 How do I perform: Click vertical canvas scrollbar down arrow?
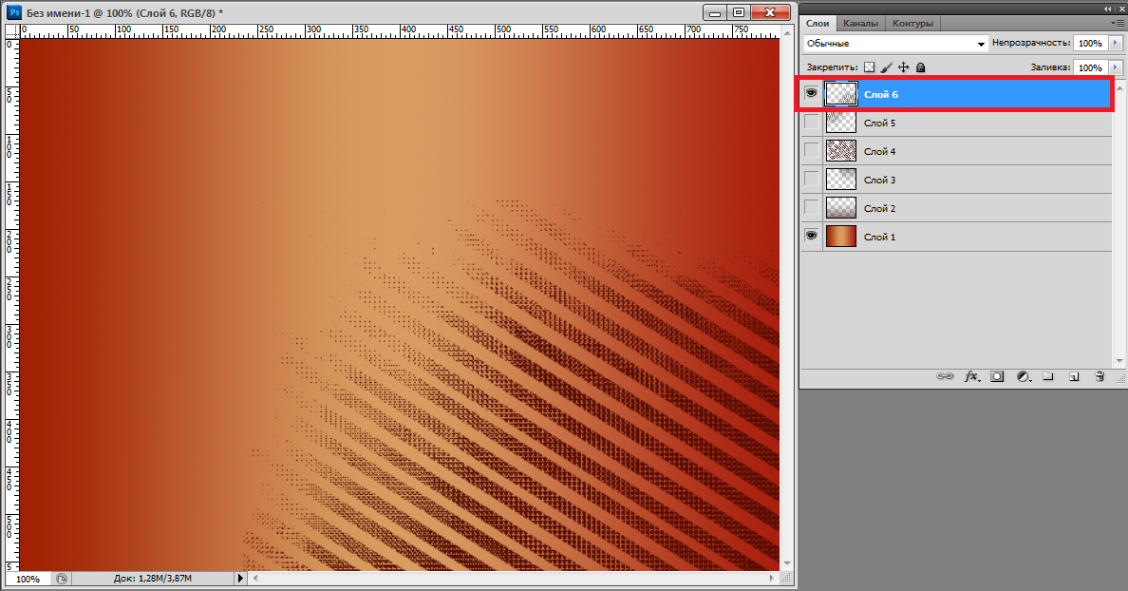tap(786, 563)
